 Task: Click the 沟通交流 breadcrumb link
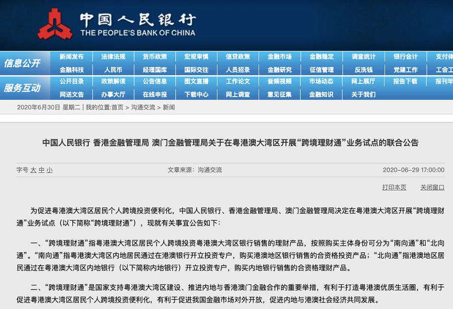pyautogui.click(x=143, y=108)
